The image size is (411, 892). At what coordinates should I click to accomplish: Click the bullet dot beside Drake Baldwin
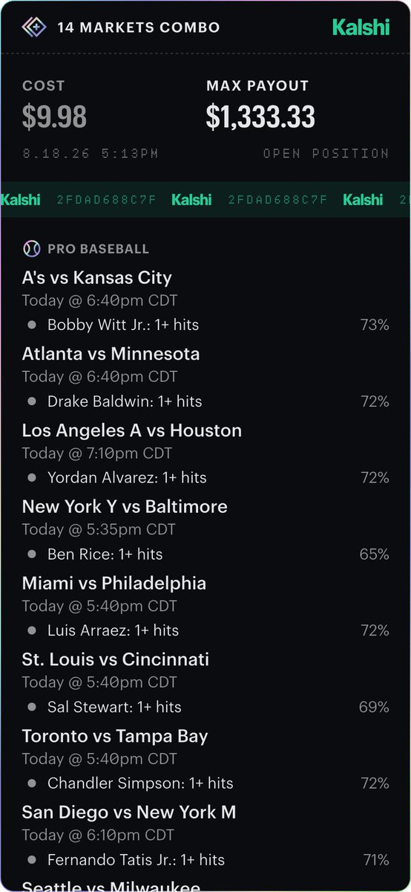pyautogui.click(x=32, y=401)
